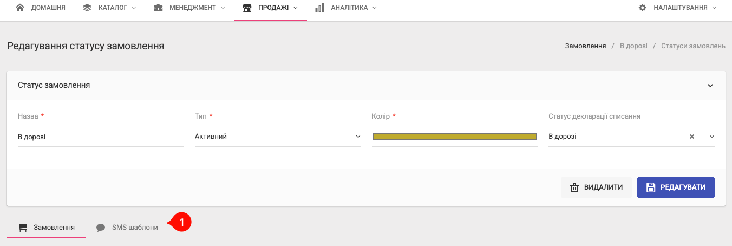Click the gear icon for Налаштування
Screen dimensions: 732x246
coord(643,8)
